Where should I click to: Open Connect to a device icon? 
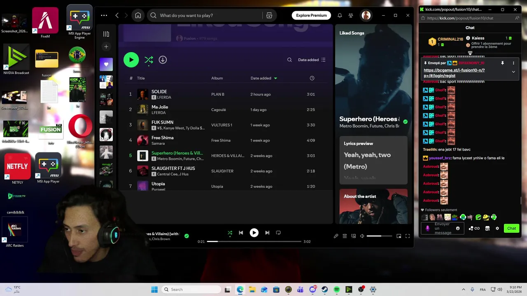[x=354, y=236]
